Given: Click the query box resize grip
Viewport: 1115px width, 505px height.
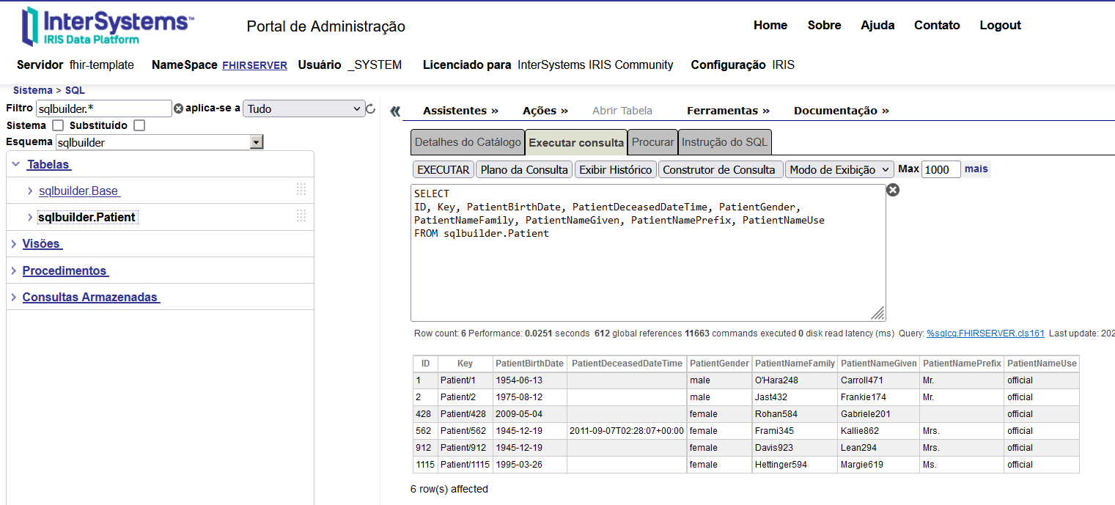Looking at the screenshot, I should click(877, 313).
